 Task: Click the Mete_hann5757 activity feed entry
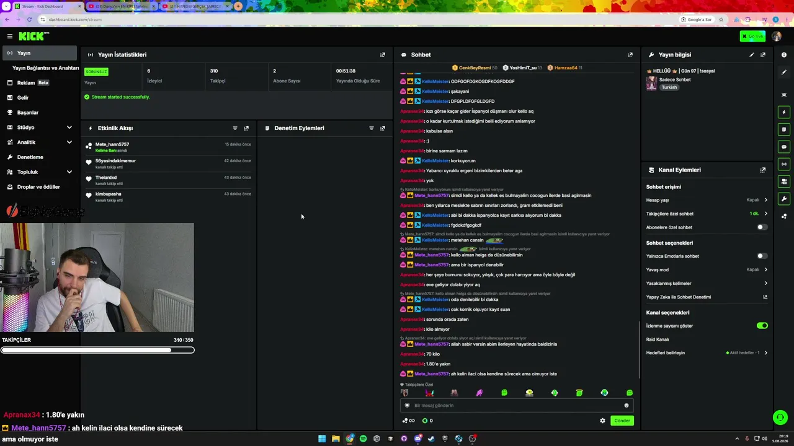169,147
